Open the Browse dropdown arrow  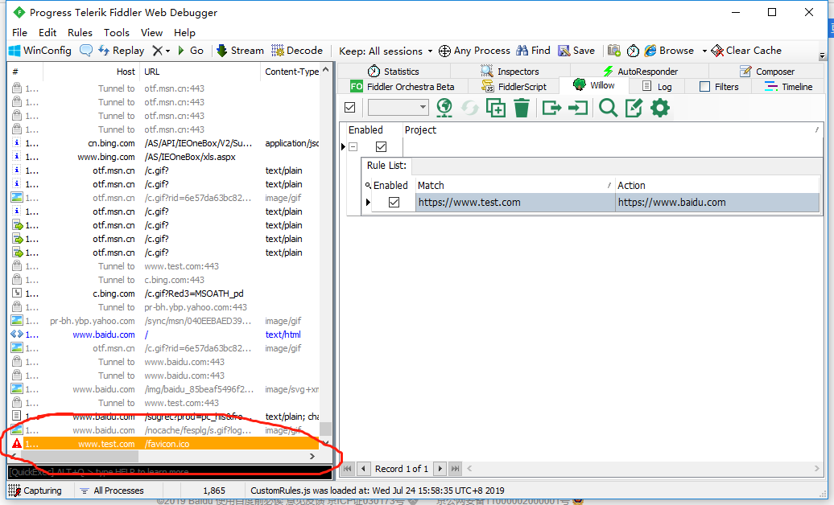[704, 51]
